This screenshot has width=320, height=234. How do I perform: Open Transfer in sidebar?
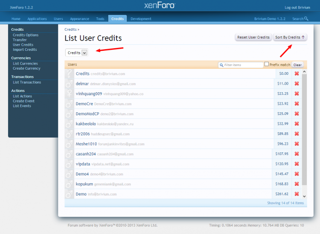click(20, 40)
